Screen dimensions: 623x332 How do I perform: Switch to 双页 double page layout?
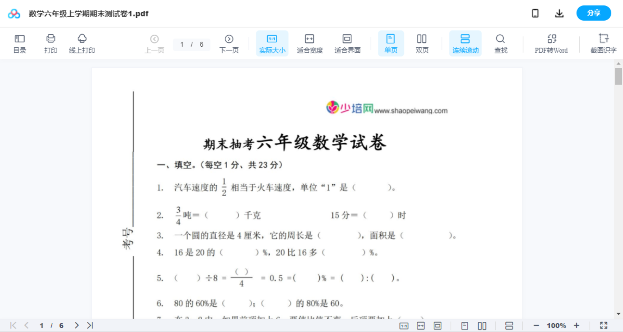click(422, 44)
